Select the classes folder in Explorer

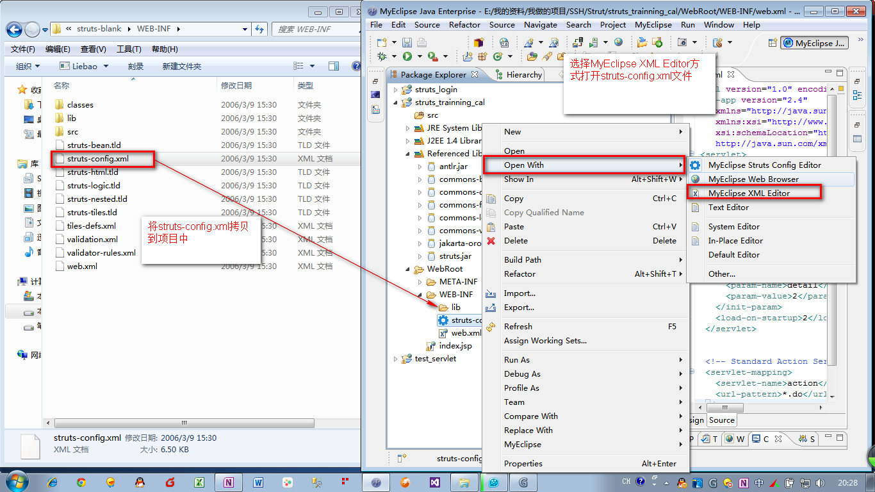(80, 104)
